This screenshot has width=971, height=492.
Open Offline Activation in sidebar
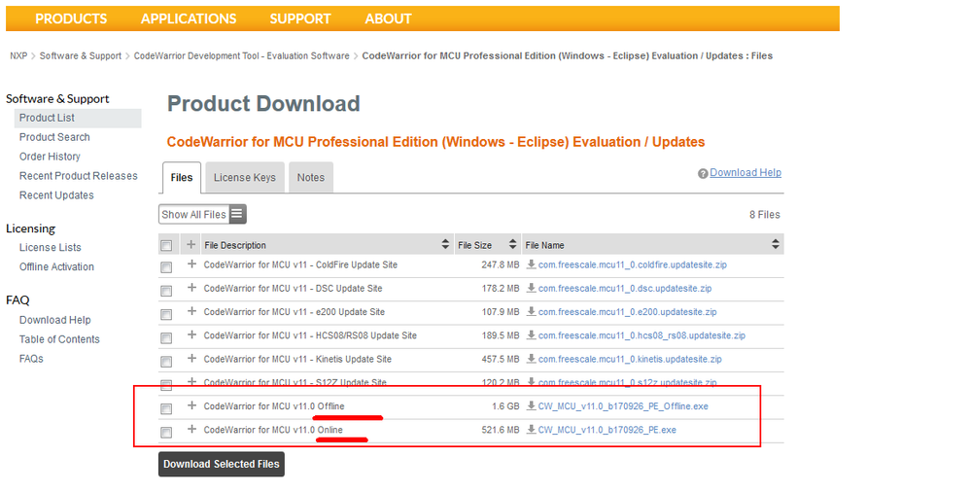tap(56, 266)
